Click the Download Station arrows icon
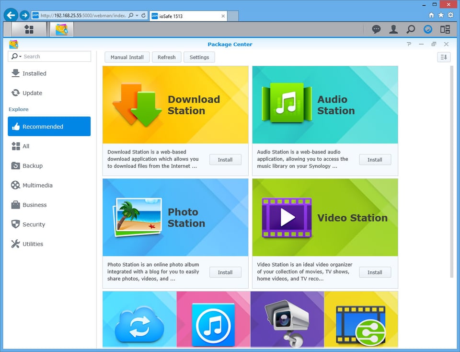The width and height of the screenshot is (460, 352). [137, 105]
